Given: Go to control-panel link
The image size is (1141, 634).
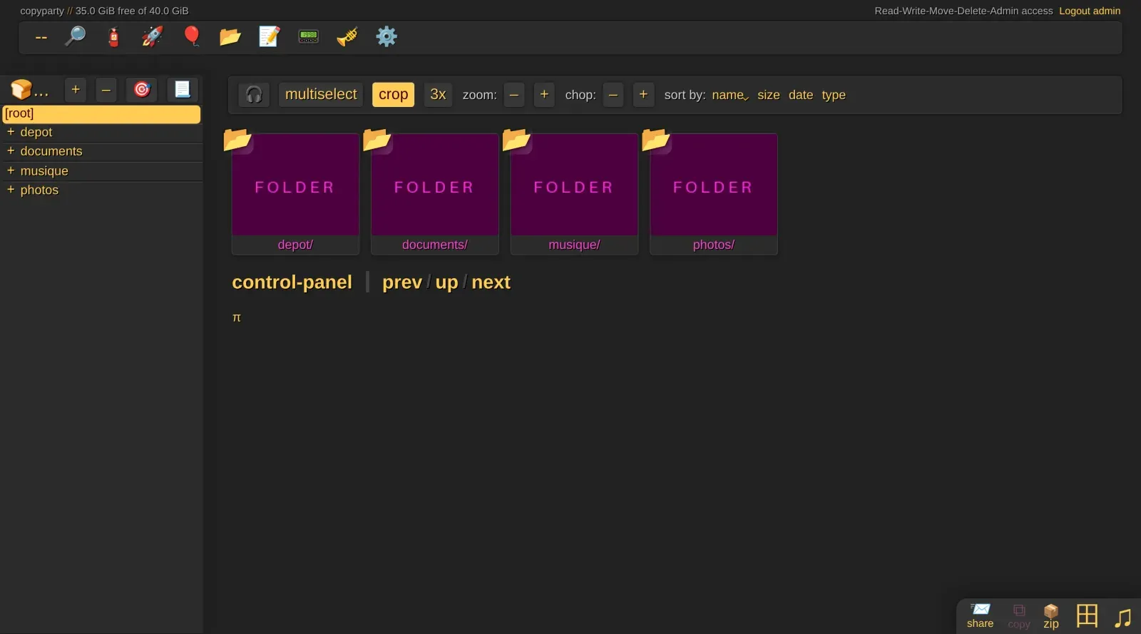Looking at the screenshot, I should pyautogui.click(x=292, y=282).
